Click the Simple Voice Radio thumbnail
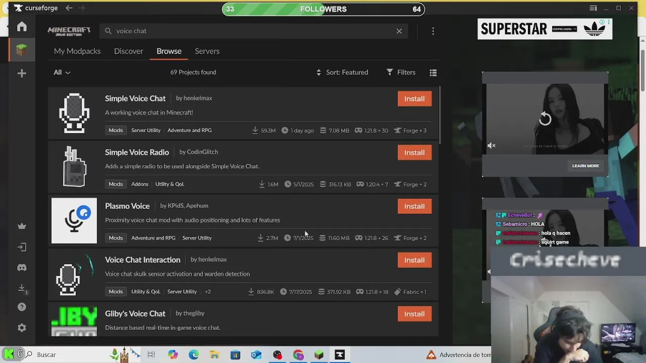This screenshot has width=646, height=363. tap(74, 167)
